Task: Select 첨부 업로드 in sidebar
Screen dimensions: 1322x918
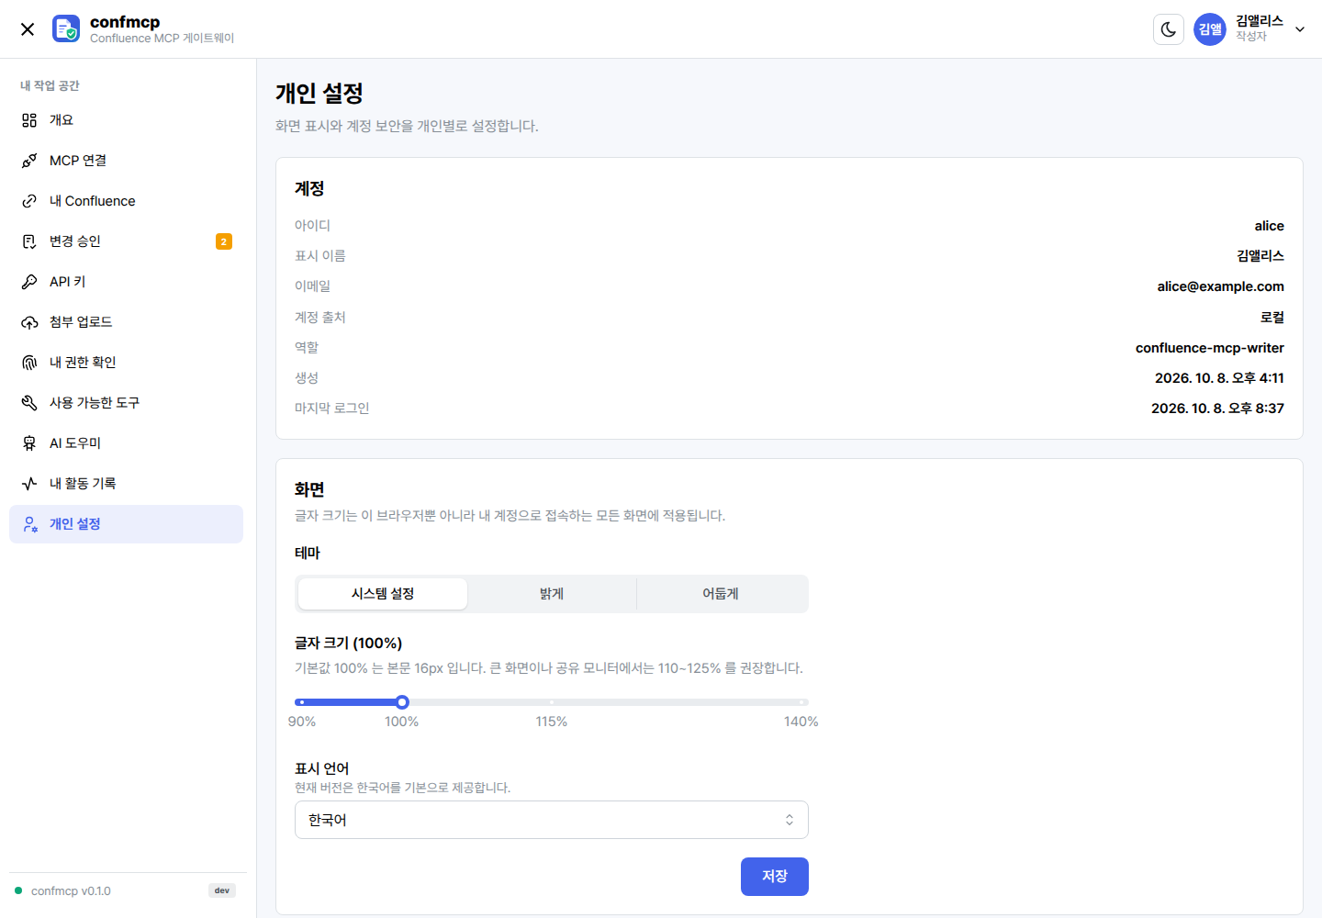Action: pyautogui.click(x=126, y=322)
